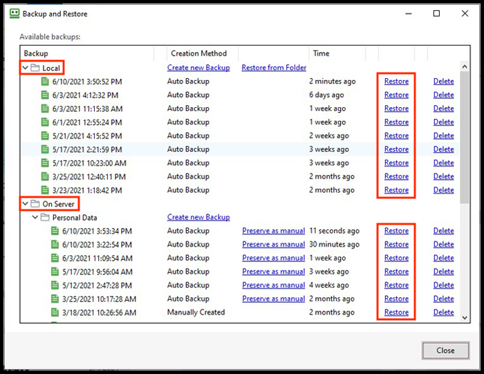Click backup file icon for 5/17/2021 10:23:00 AM
Image resolution: width=484 pixels, height=374 pixels.
click(45, 163)
